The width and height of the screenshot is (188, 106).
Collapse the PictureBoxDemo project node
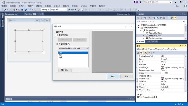point(138,28)
